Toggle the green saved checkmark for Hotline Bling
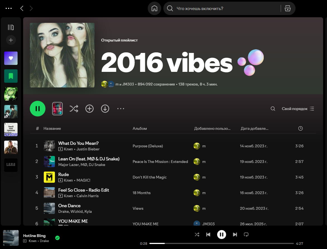Image resolution: width=327 pixels, height=249 pixels. pos(57,238)
